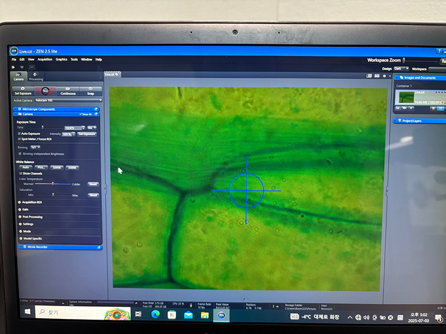Open Microsoft Edge from the taskbar
446x334 pixels.
(155, 315)
